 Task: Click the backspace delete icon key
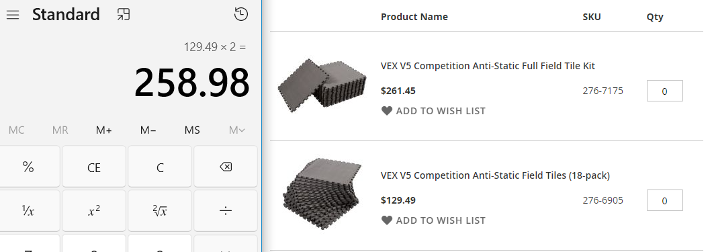tap(226, 167)
